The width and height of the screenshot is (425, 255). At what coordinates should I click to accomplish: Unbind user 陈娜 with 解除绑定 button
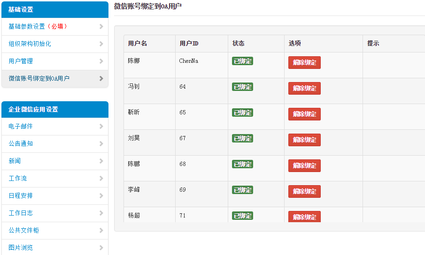pyautogui.click(x=304, y=63)
